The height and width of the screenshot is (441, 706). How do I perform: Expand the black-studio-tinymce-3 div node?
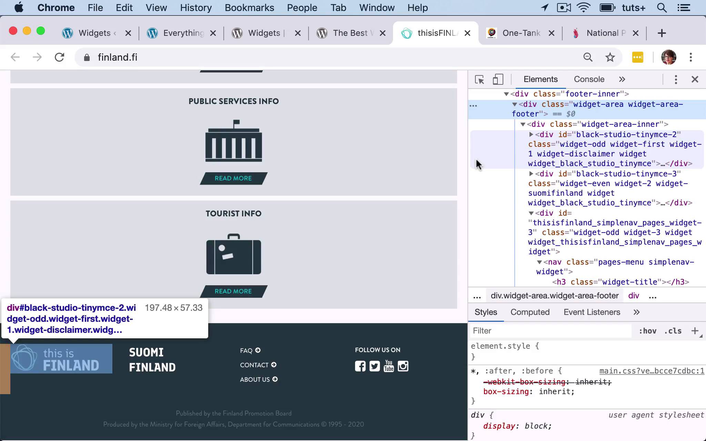click(x=531, y=174)
